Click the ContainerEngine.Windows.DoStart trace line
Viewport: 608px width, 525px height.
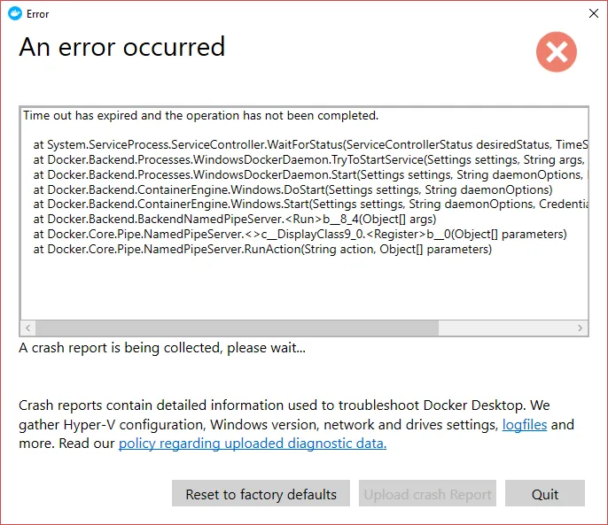coord(292,189)
